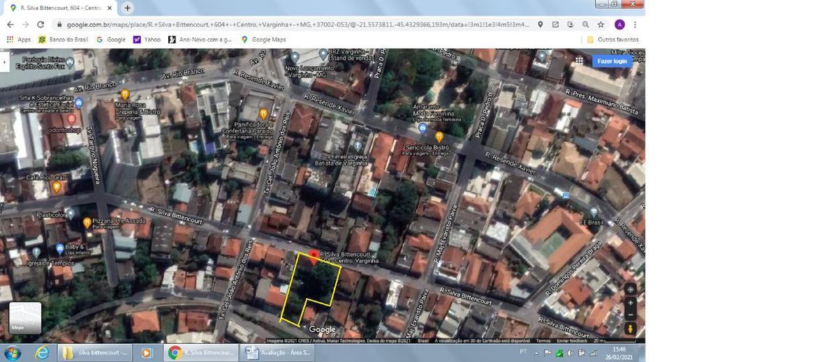Switch to the Chrome R. Silva Bittencourt taskbar item
Image resolution: width=838 pixels, height=362 pixels.
pyautogui.click(x=202, y=353)
